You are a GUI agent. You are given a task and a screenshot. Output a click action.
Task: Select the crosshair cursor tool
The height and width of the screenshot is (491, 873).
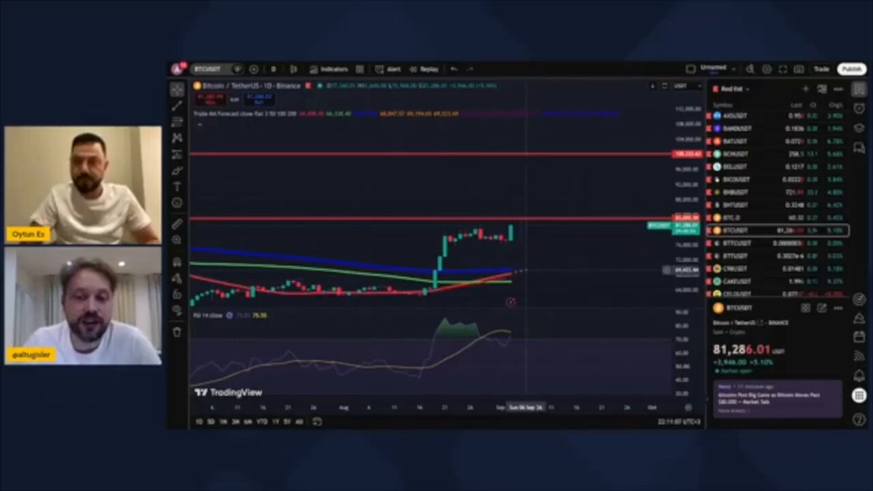point(177,89)
